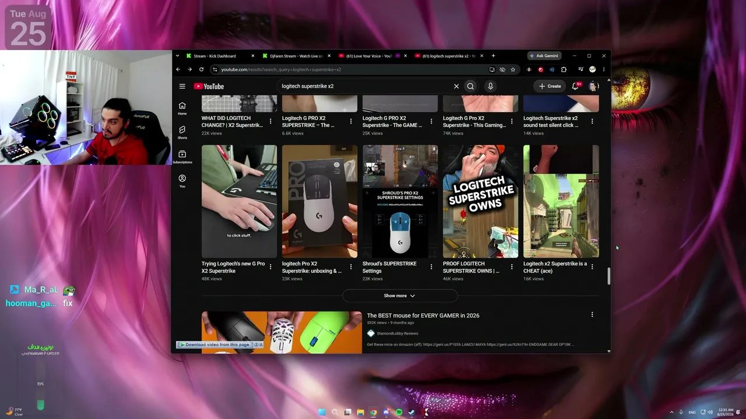Open 'PROOF LOGITECH SUPERSTRIKE OWNS' title link
Viewport: 746px width, 419px height.
pos(471,267)
